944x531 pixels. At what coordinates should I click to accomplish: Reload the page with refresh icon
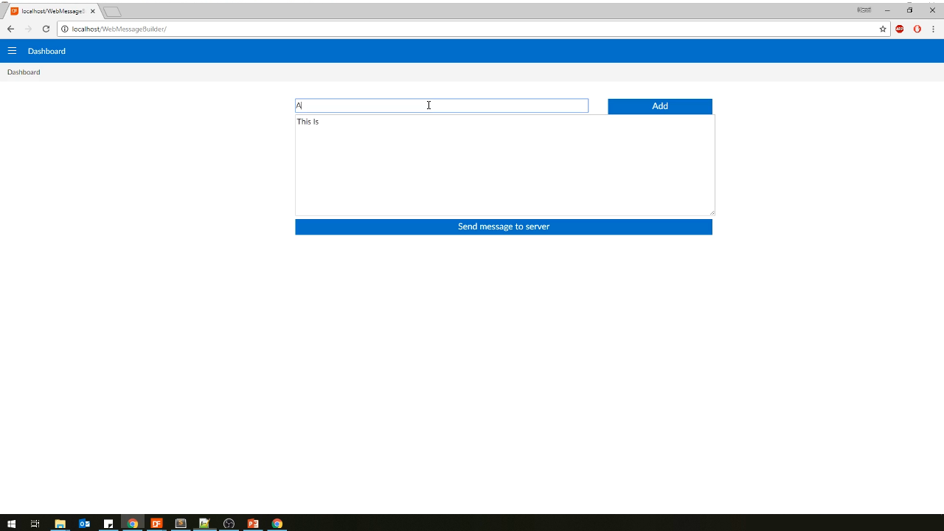[46, 29]
